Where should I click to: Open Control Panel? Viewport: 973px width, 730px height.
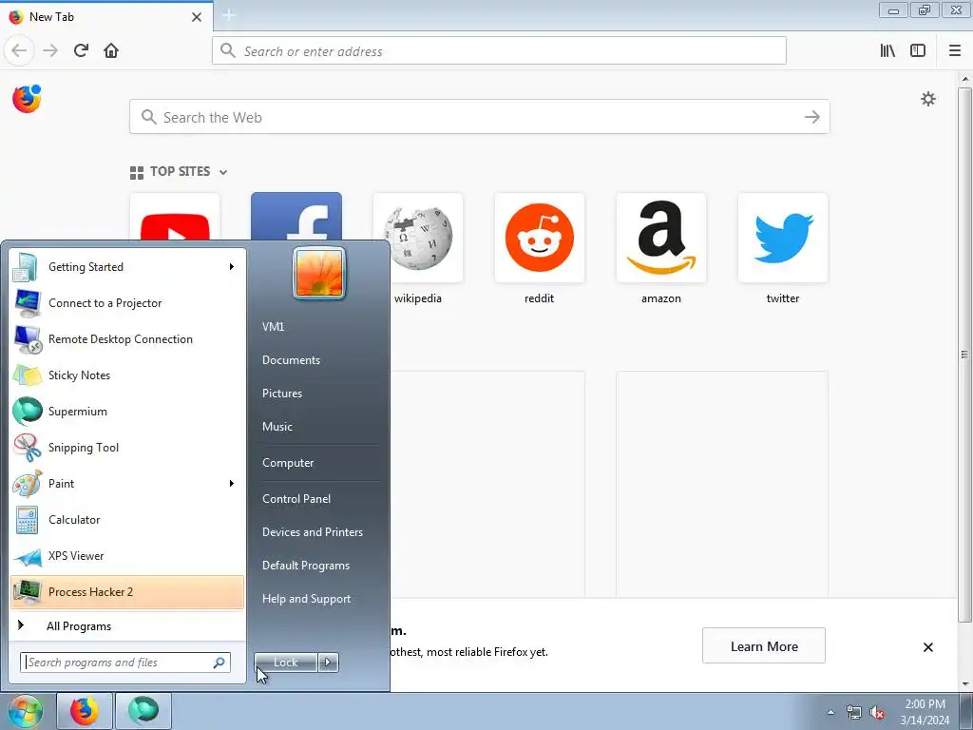tap(296, 498)
